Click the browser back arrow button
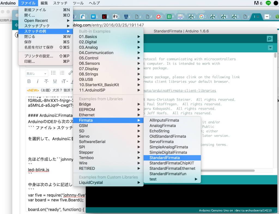Image resolution: width=279 pixels, height=214 pixels. pyautogui.click(x=17, y=25)
